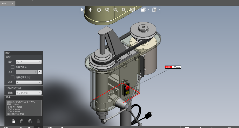The height and width of the screenshot is (128, 239).
Task: Click the third measure selection filter icon
Action: 30,121
